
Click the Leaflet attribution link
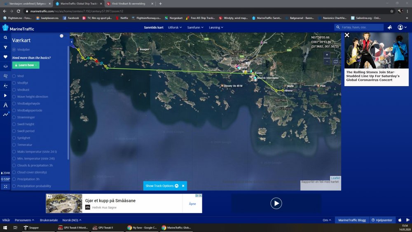tap(335, 178)
